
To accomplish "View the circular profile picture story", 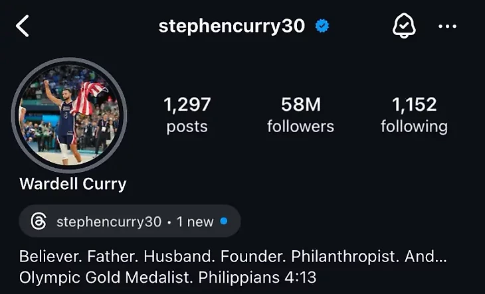I will click(69, 115).
